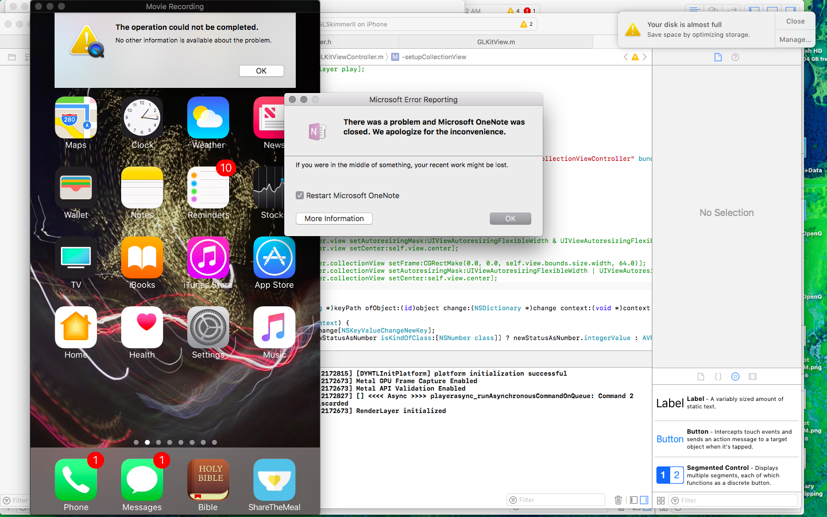Click "RenderLayer initialized" console line
The width and height of the screenshot is (827, 517).
[x=401, y=411]
